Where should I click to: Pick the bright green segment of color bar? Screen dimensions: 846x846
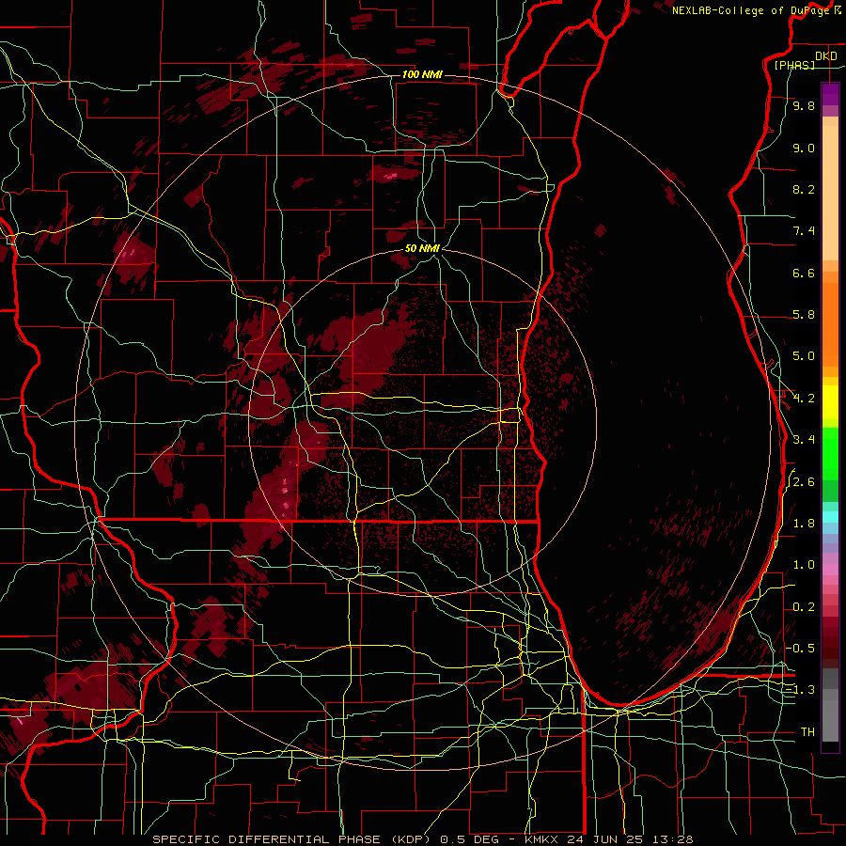830,454
